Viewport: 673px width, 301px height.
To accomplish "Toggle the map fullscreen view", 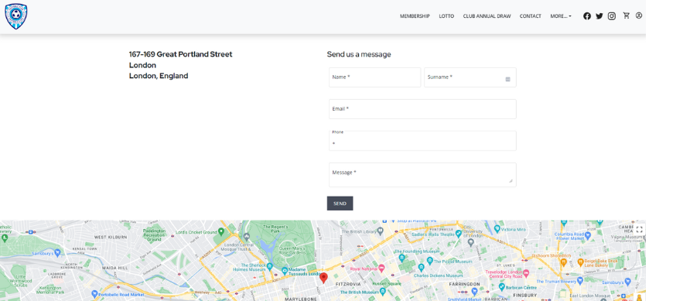I will (639, 229).
